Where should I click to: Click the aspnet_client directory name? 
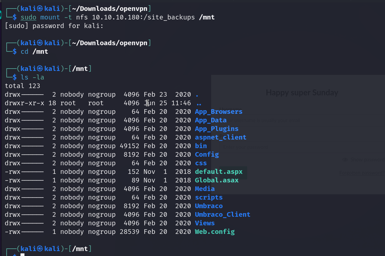click(x=220, y=137)
